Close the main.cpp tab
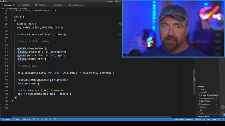The width and height of the screenshot is (225, 126). click(14, 5)
